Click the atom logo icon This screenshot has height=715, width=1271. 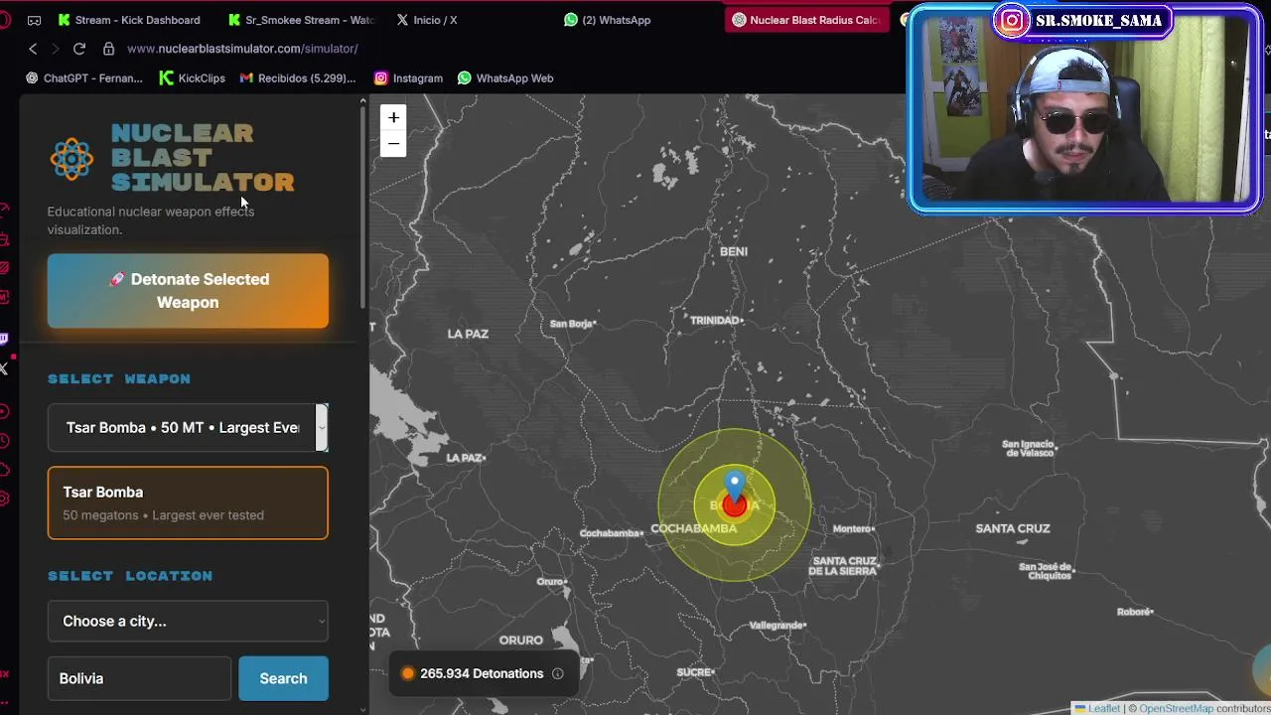pyautogui.click(x=71, y=158)
